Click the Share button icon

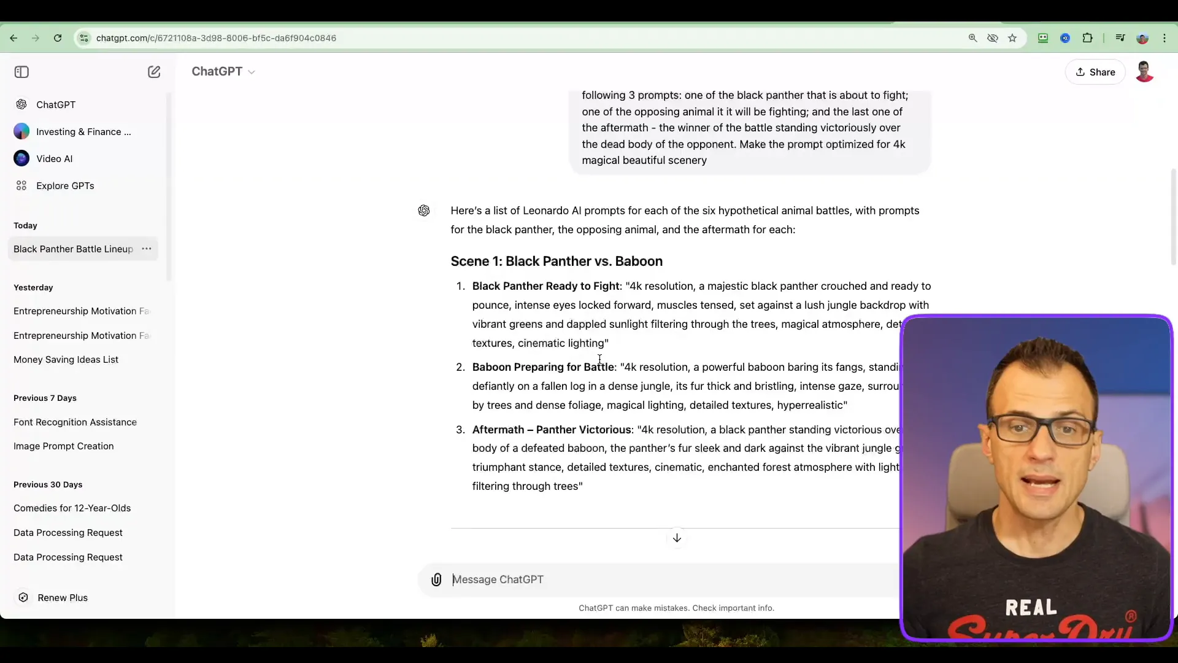pos(1081,72)
